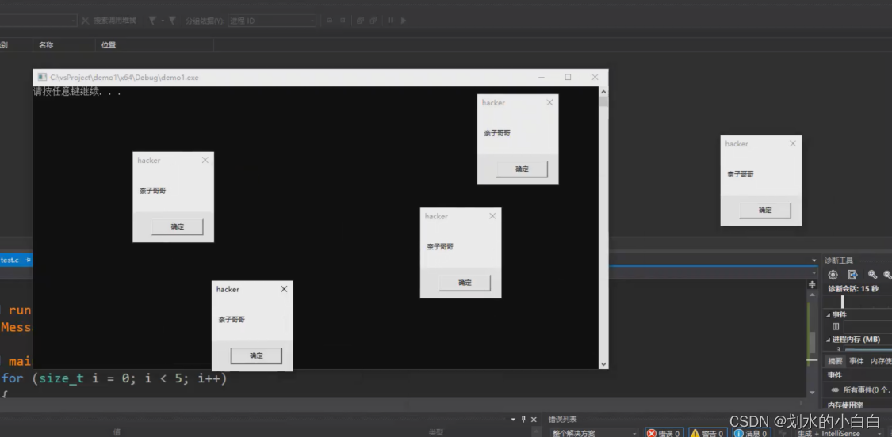Open the filter funnel dropdown arrow

(x=162, y=21)
